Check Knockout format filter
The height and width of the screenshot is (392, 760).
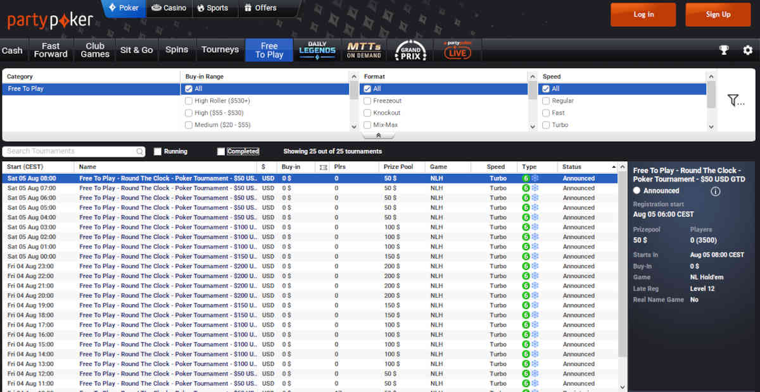coord(367,113)
